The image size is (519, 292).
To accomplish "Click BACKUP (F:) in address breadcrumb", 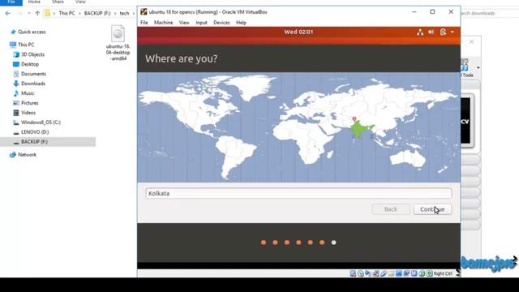I will coord(97,13).
